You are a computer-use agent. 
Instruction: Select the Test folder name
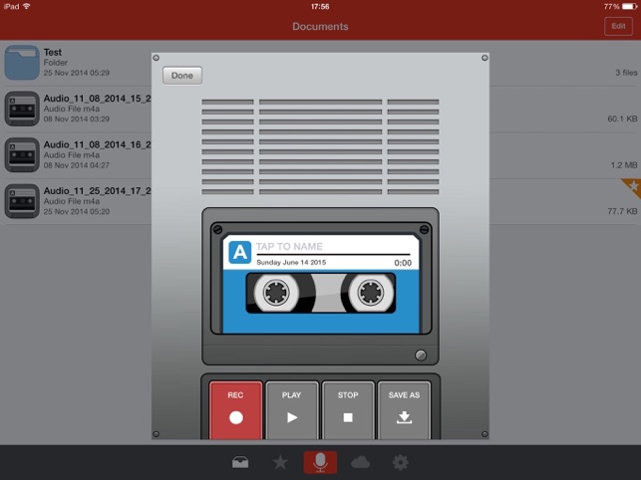coord(52,53)
